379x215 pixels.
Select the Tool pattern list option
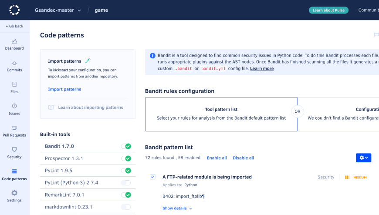coord(221,114)
